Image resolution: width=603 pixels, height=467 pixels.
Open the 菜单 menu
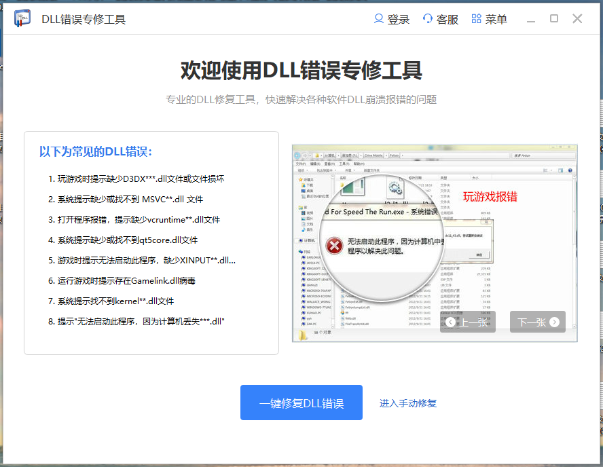tap(489, 19)
